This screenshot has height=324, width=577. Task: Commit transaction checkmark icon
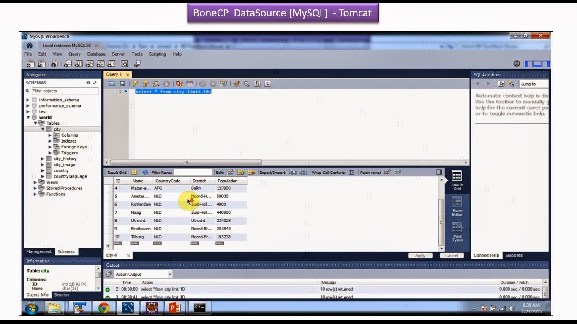pyautogui.click(x=202, y=84)
